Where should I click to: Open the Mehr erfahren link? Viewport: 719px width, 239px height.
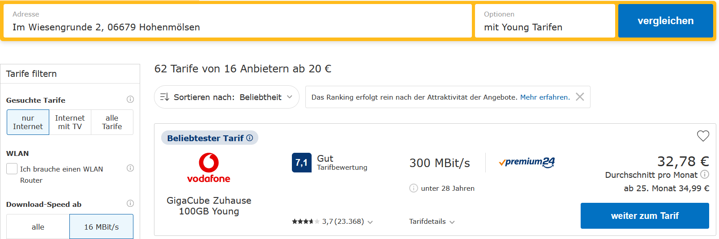[544, 97]
